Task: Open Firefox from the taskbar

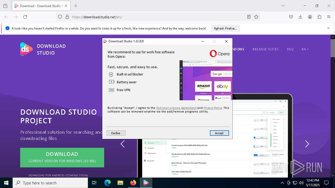Action: click(133, 183)
